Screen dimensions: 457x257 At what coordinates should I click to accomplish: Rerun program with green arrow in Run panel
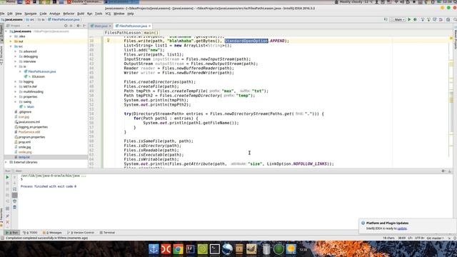pos(7,177)
